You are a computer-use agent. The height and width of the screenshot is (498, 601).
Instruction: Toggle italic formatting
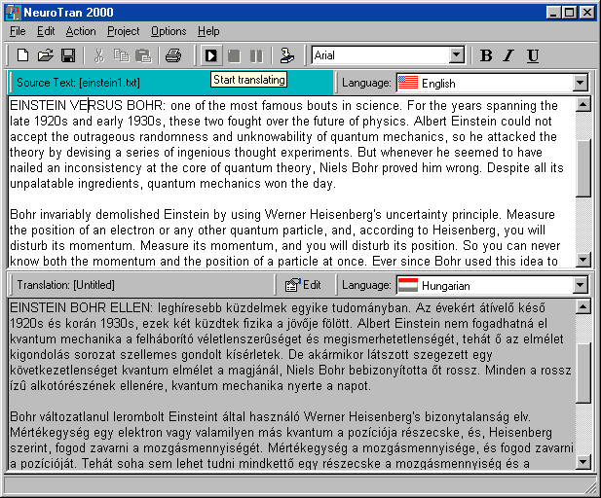pyautogui.click(x=509, y=55)
